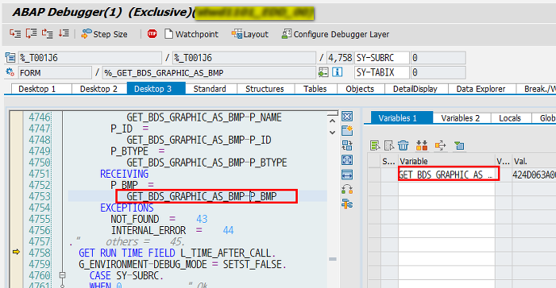Click the editor scroll down arrow

click(x=332, y=132)
